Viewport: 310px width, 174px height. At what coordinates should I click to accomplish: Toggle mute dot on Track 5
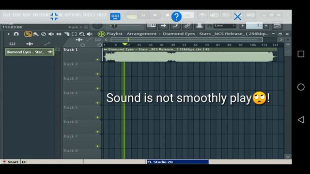coord(97,117)
